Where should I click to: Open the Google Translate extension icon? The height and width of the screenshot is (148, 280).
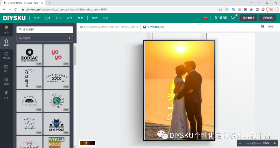(x=234, y=10)
